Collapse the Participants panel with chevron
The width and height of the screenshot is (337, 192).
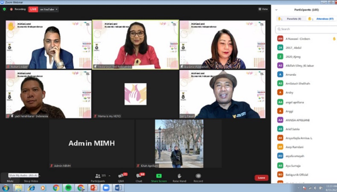[x=277, y=9]
